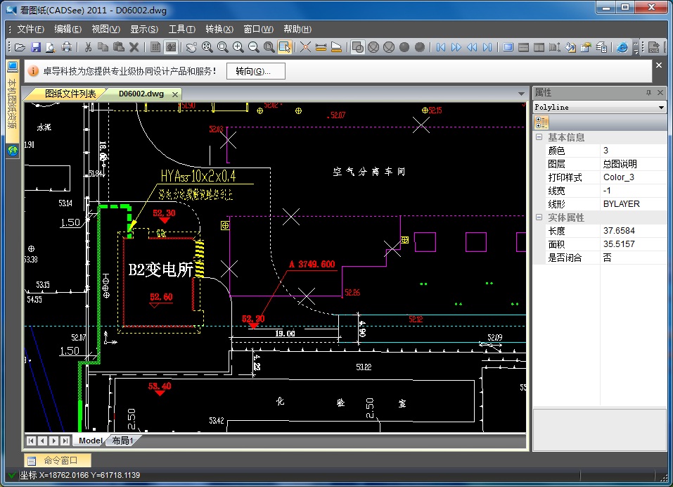Pin the 属性 properties panel
The height and width of the screenshot is (487, 673).
click(648, 92)
